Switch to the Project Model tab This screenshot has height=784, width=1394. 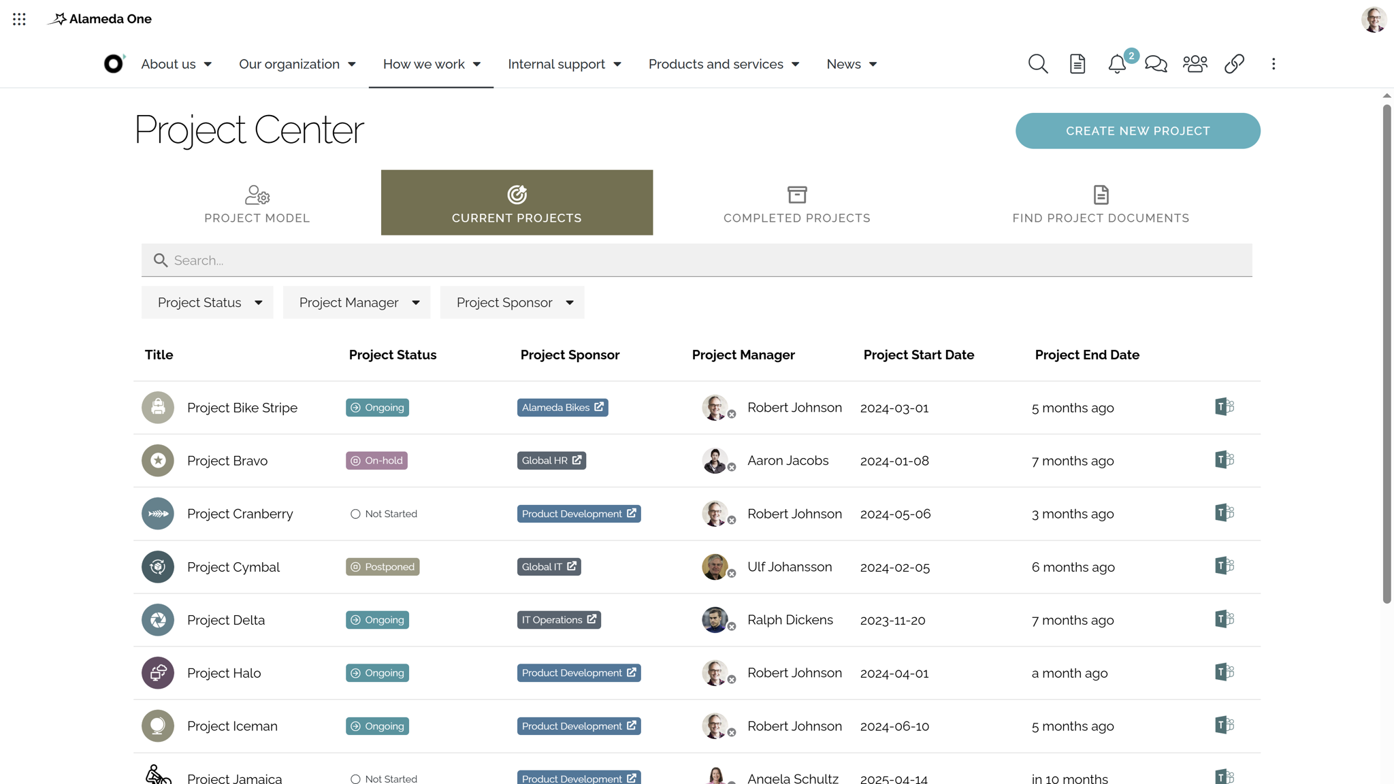pos(257,203)
